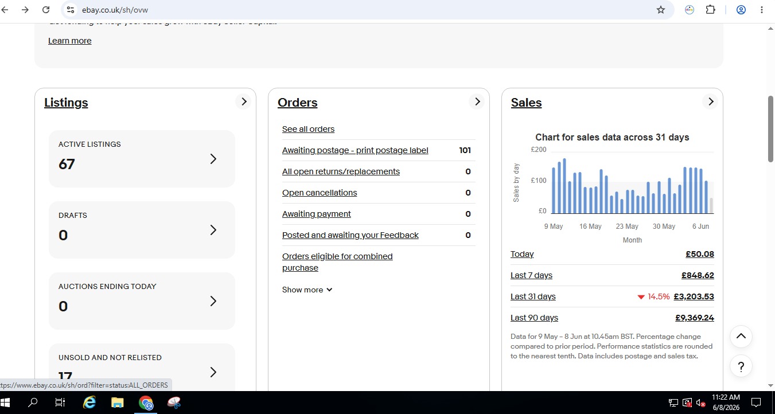This screenshot has height=414, width=775.
Task: Click the £50.08 today sales amount
Action: 700,254
